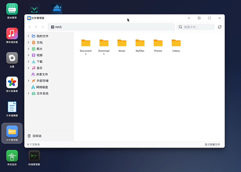Open the Downloads folder
Screen dimensions: 241x172
point(104,43)
